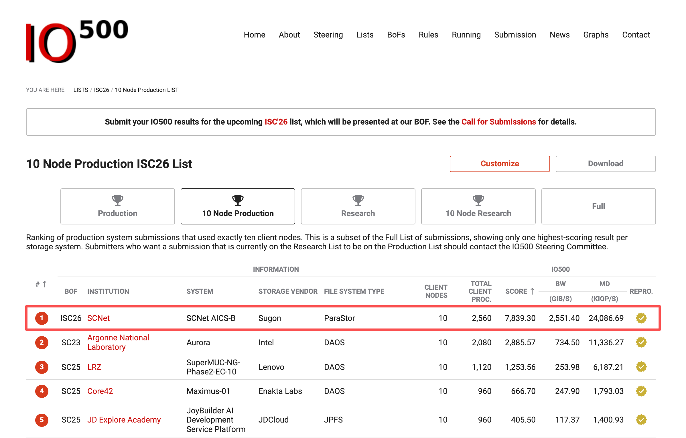Sort by the # rank column arrow
The image size is (686, 438).
tap(45, 284)
